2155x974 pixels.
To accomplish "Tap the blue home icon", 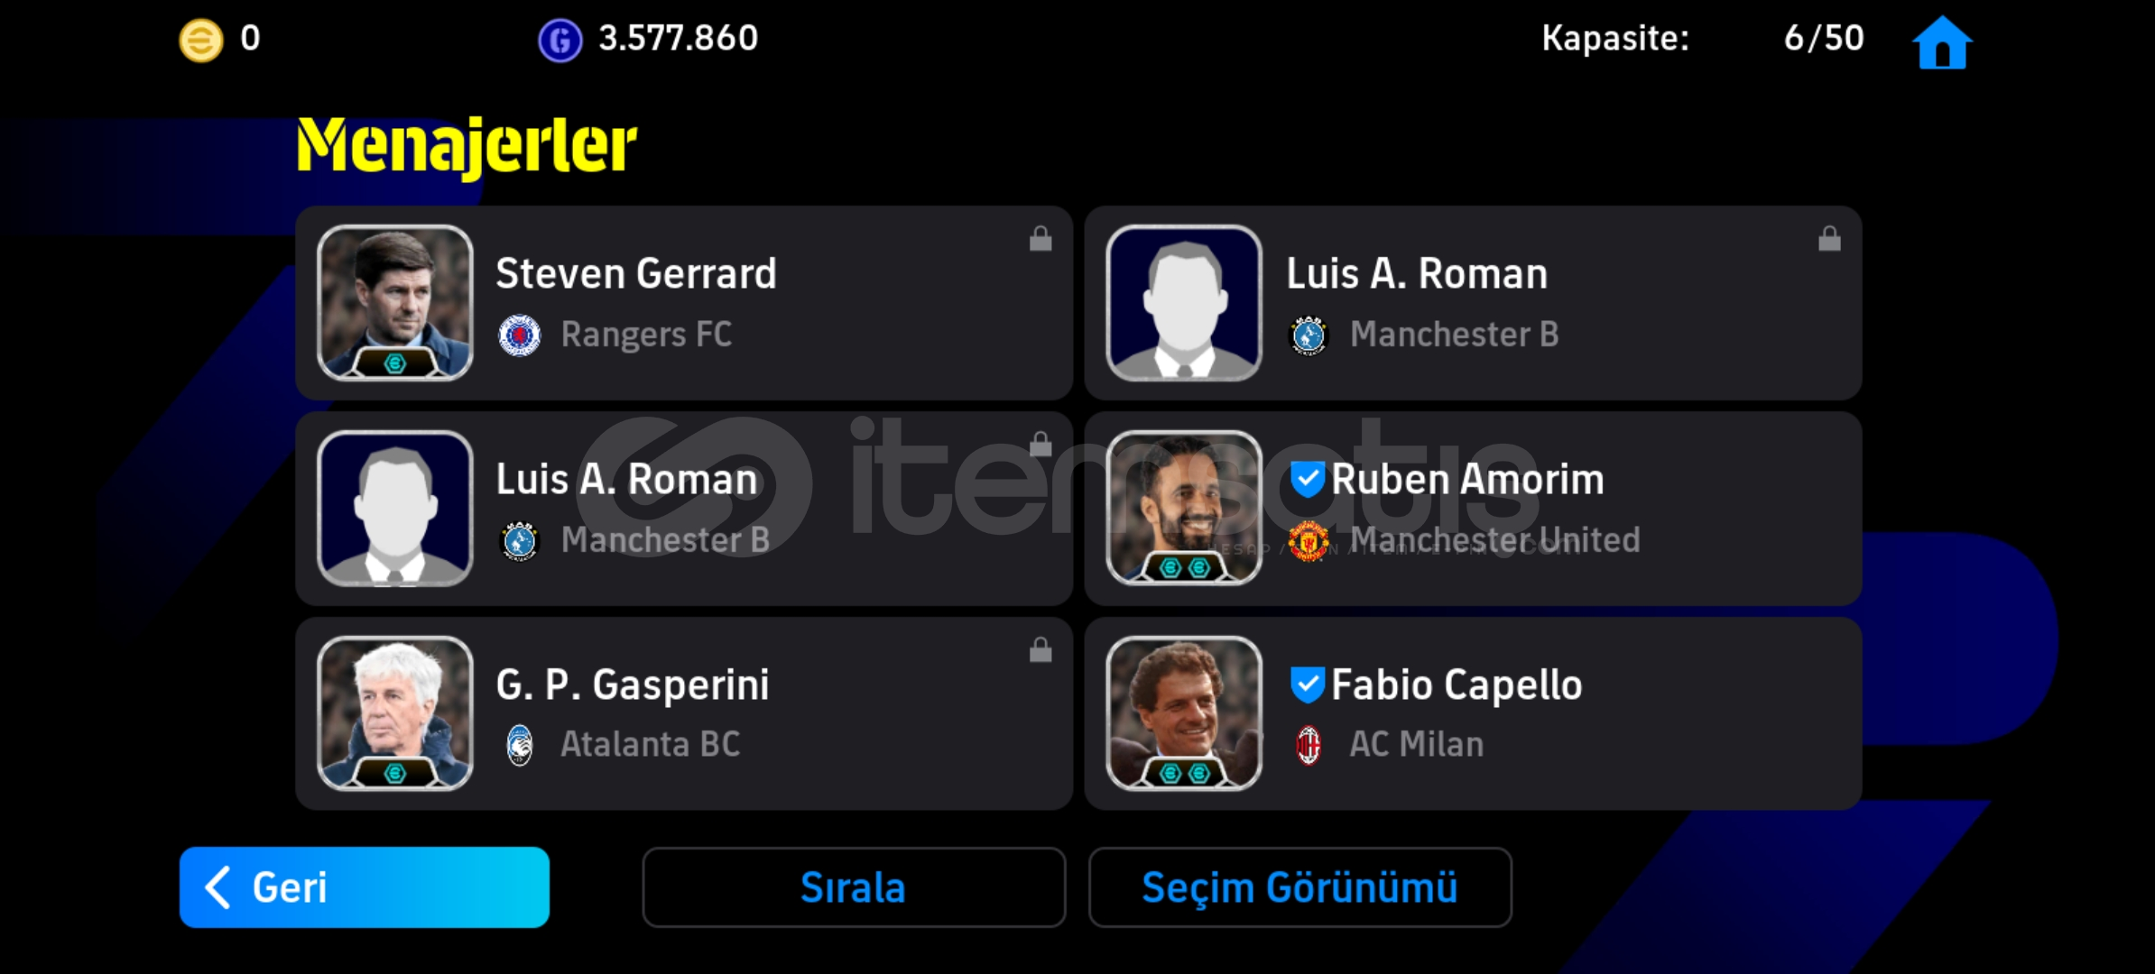I will pos(1942,41).
